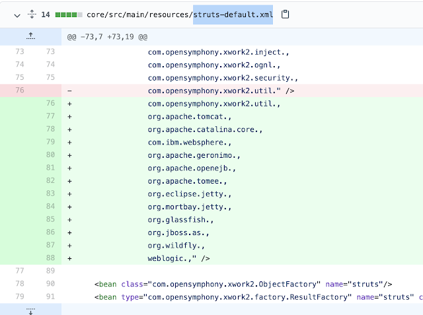Select added line number 83
Viewport: 423px width, 315px height.
tap(50, 193)
